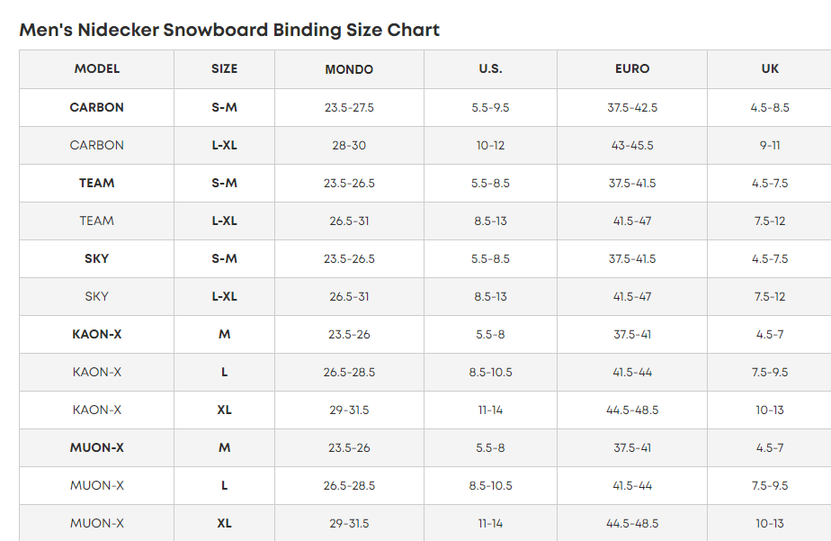831x541 pixels.
Task: Click the Men's Nidecker Binding Size Chart heading
Action: pos(229,30)
